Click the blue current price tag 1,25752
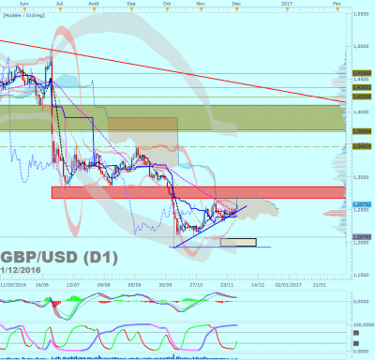This screenshot has height=360, width=375. pyautogui.click(x=362, y=204)
